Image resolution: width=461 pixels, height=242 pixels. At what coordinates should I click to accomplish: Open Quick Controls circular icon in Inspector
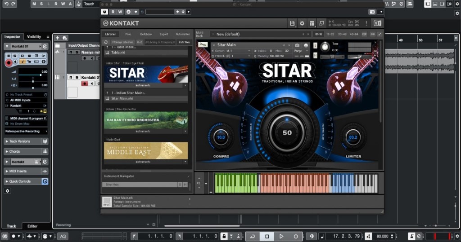(45, 181)
